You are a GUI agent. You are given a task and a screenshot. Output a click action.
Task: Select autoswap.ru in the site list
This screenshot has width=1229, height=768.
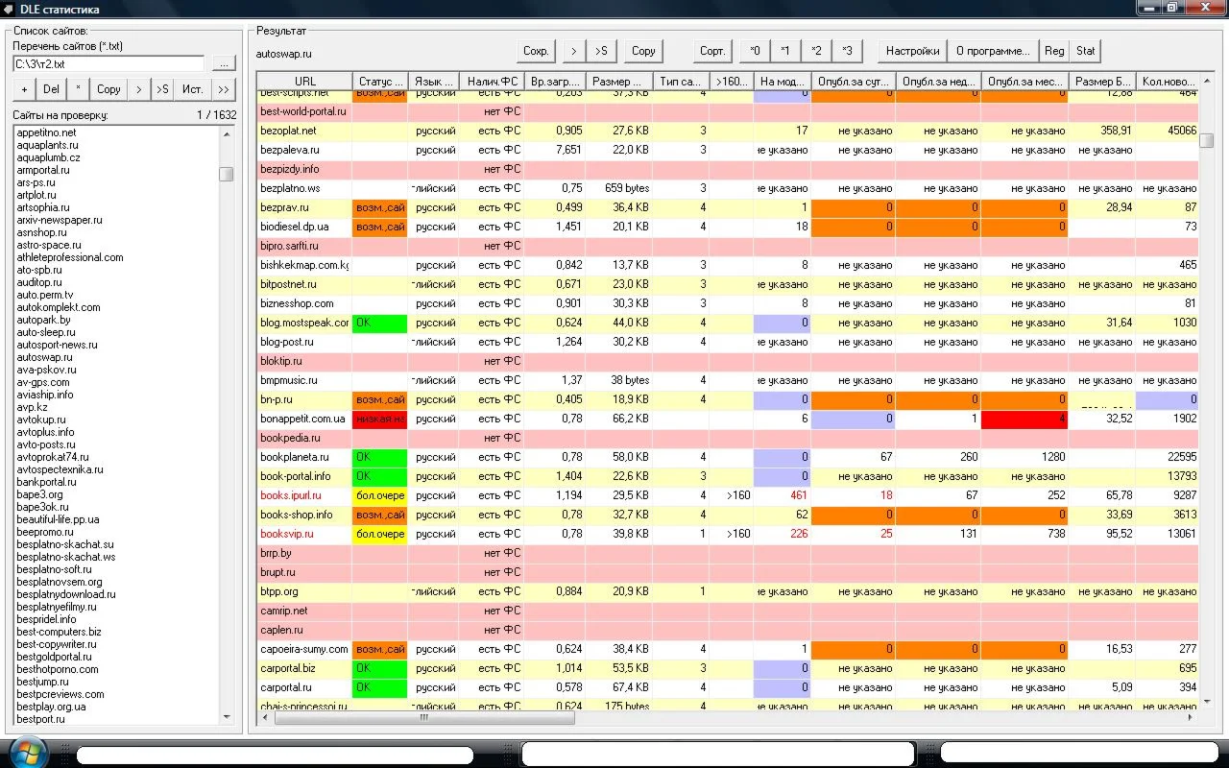(44, 357)
